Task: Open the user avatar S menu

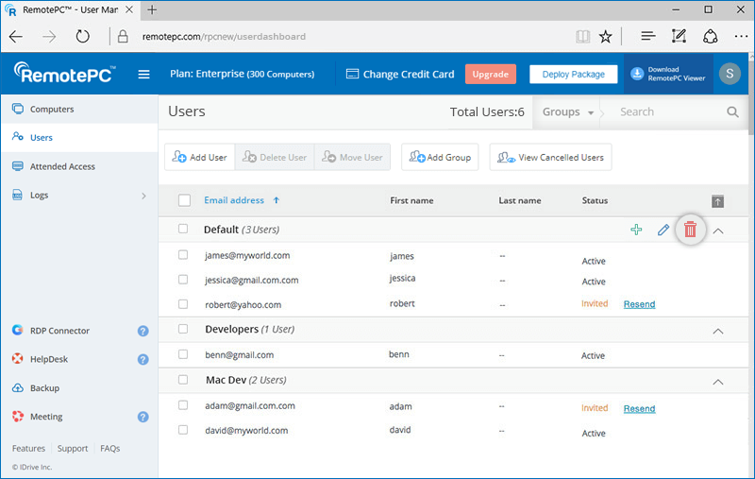Action: tap(730, 74)
